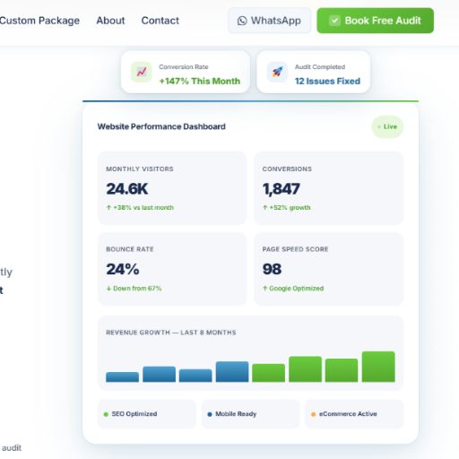Click the 1,847 conversions value
This screenshot has width=459, height=459.
pyautogui.click(x=281, y=189)
